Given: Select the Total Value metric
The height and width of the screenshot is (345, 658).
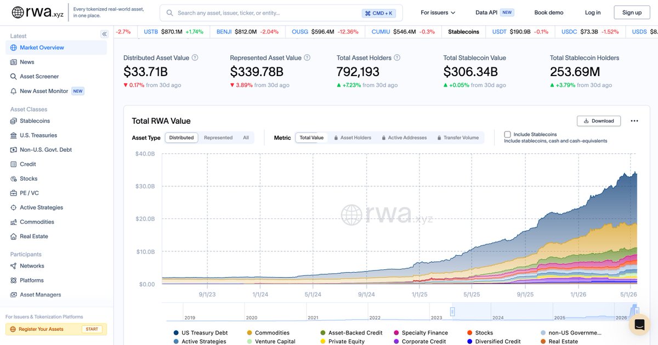Looking at the screenshot, I should coord(311,137).
